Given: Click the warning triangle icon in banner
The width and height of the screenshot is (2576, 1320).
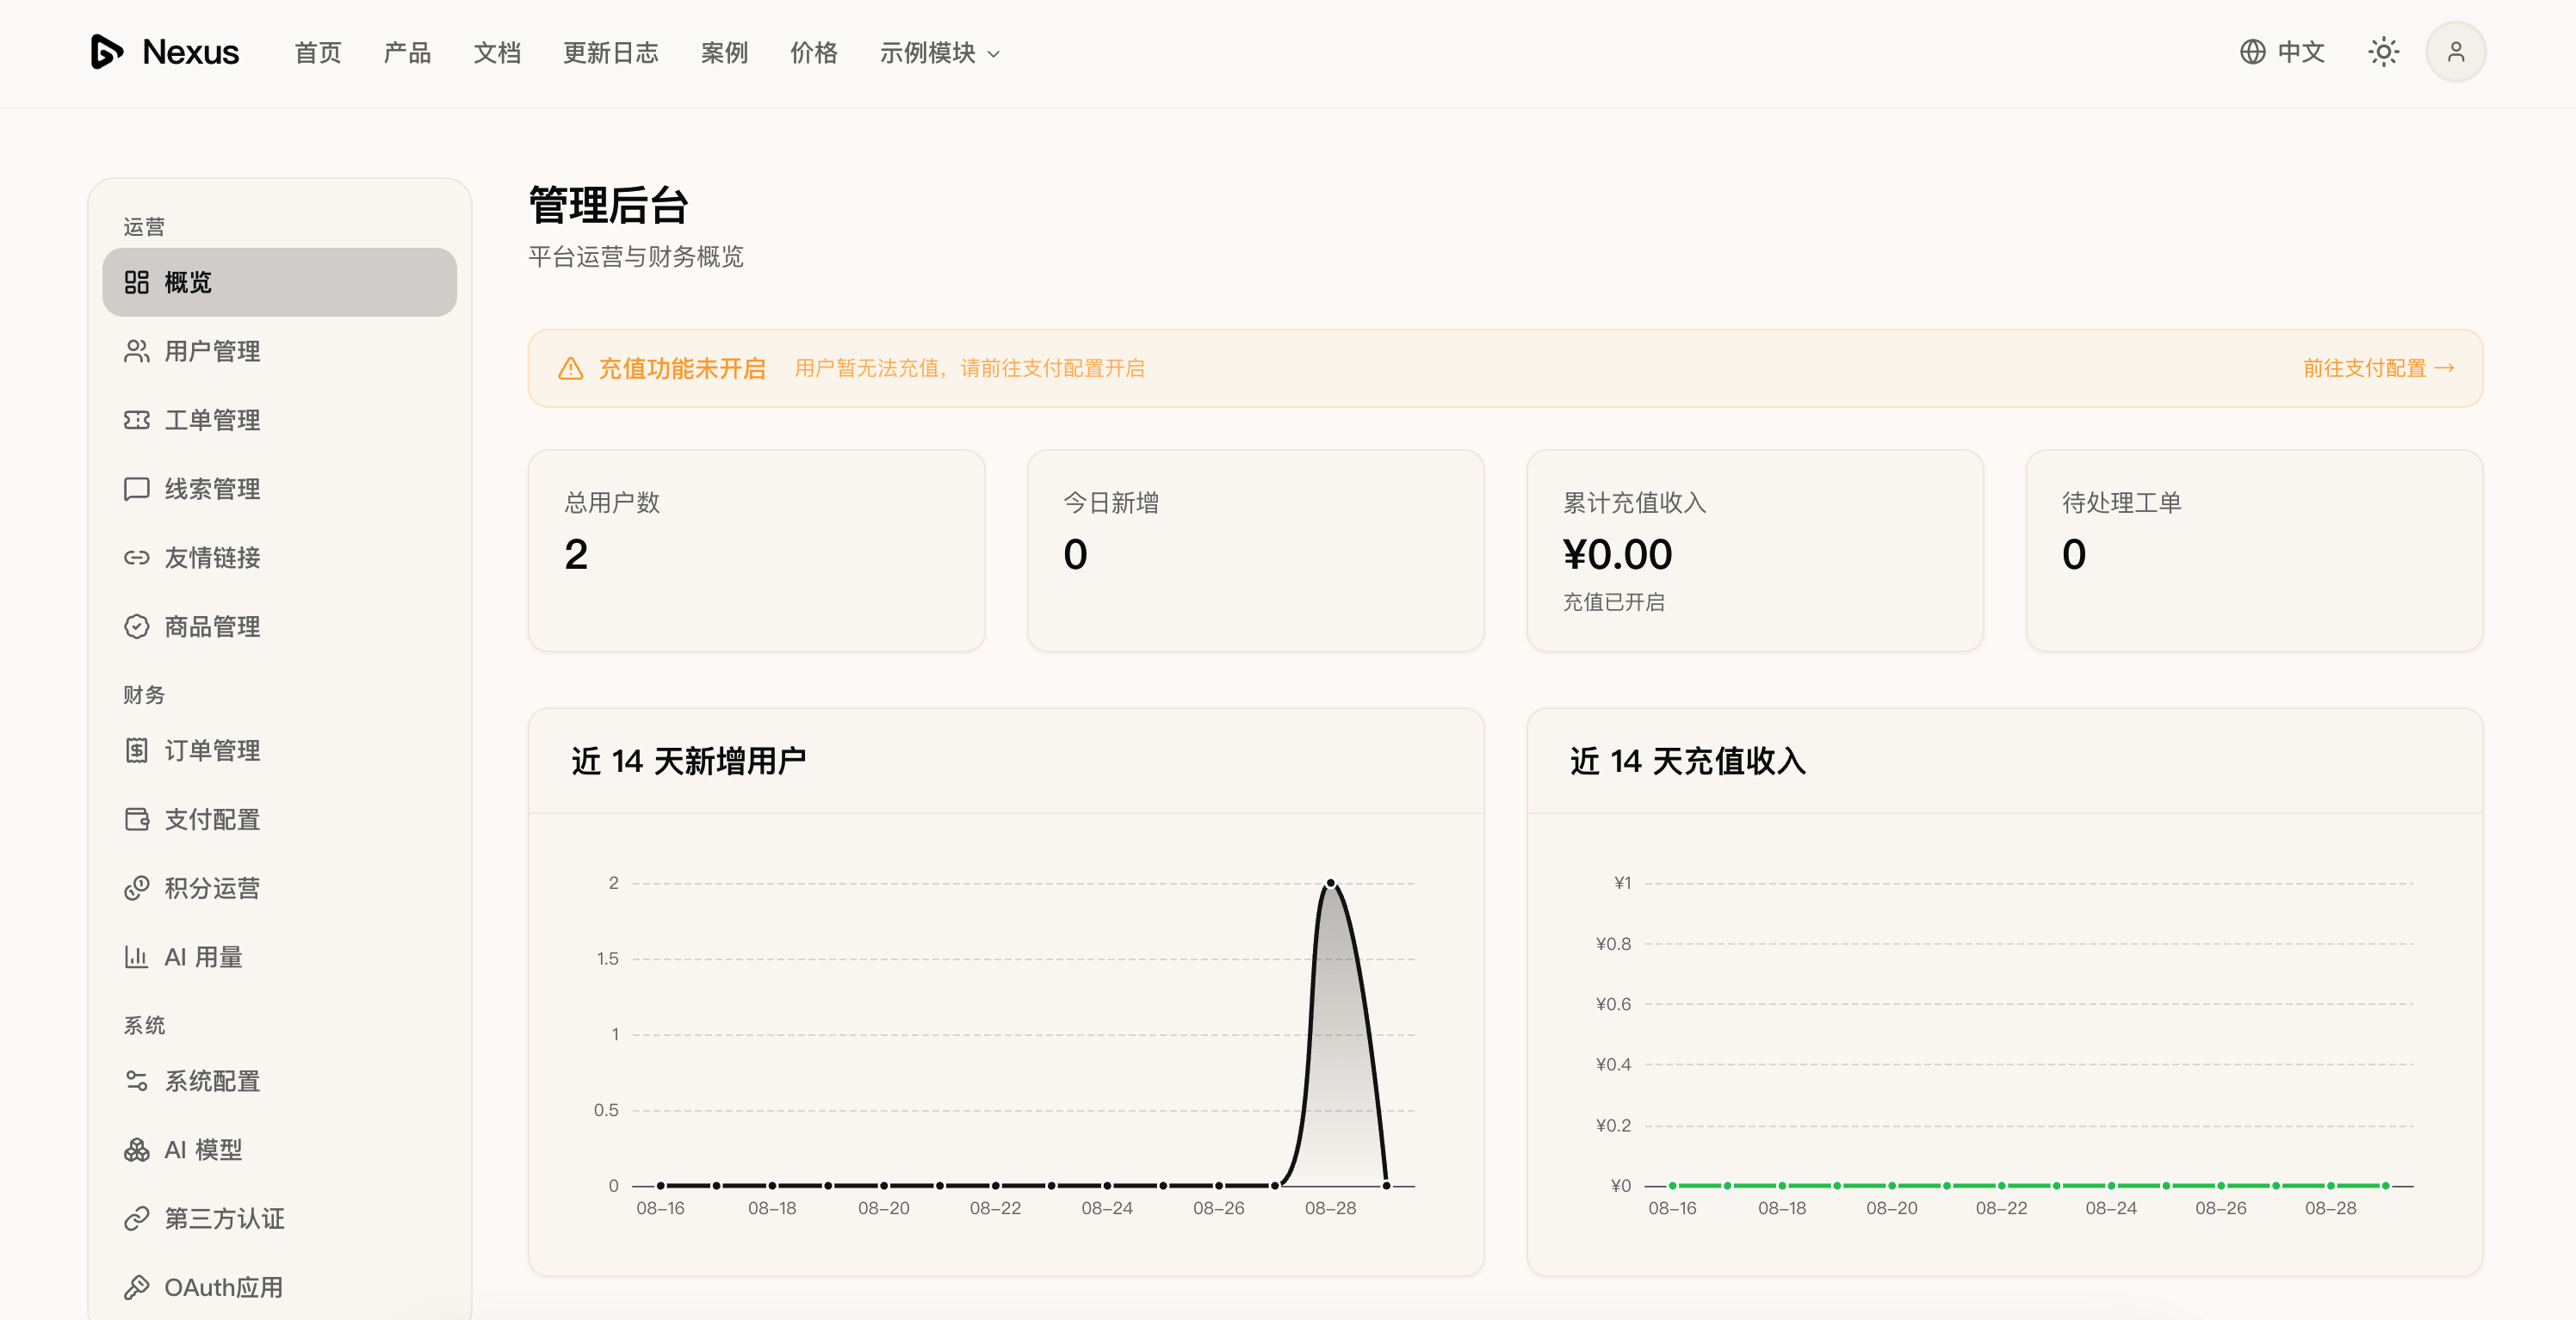Looking at the screenshot, I should click(571, 368).
